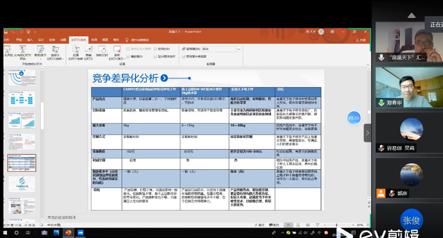Toggle the 显示媒体控件 checkbox
This screenshot has width=443, height=238.
(x=155, y=57)
